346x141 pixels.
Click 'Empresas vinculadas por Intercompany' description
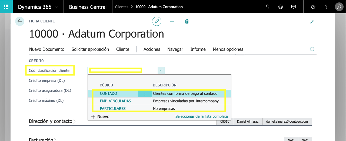pos(186,101)
